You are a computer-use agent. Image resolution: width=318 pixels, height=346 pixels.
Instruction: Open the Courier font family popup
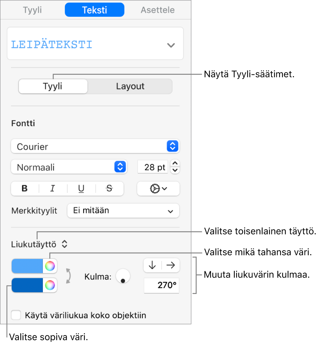click(x=95, y=146)
